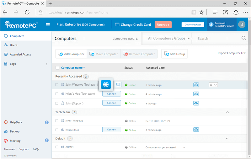Click the Download RemotePC Viewer icon button
The width and height of the screenshot is (251, 159).
point(222,24)
